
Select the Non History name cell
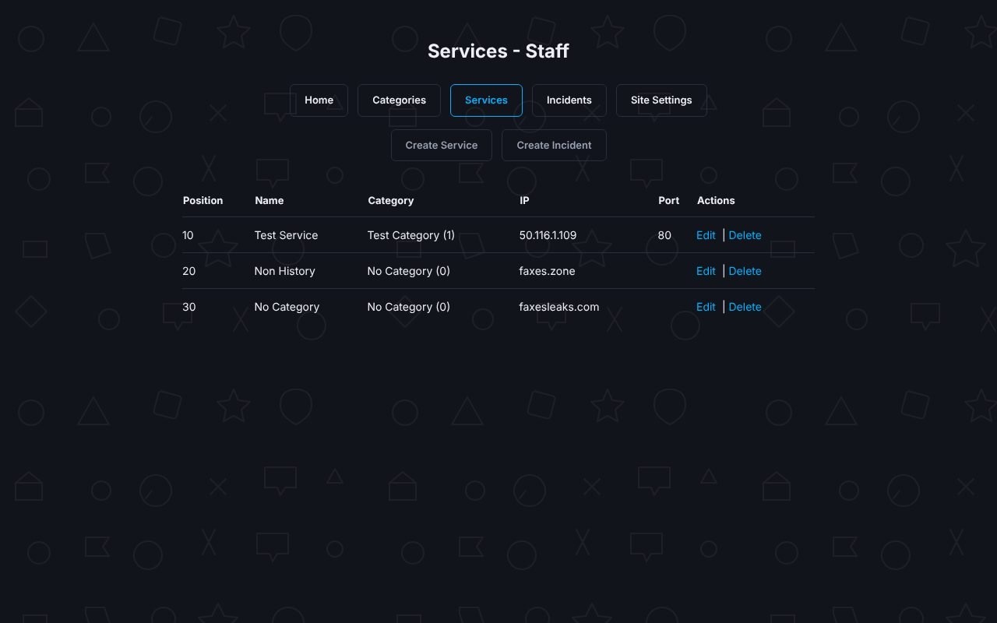pyautogui.click(x=284, y=271)
